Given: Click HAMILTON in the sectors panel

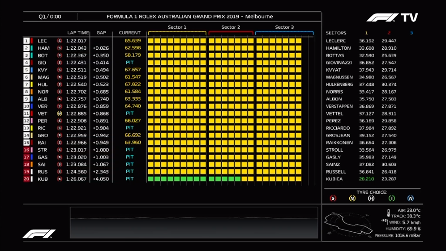Looking at the screenshot, I should (338, 48).
